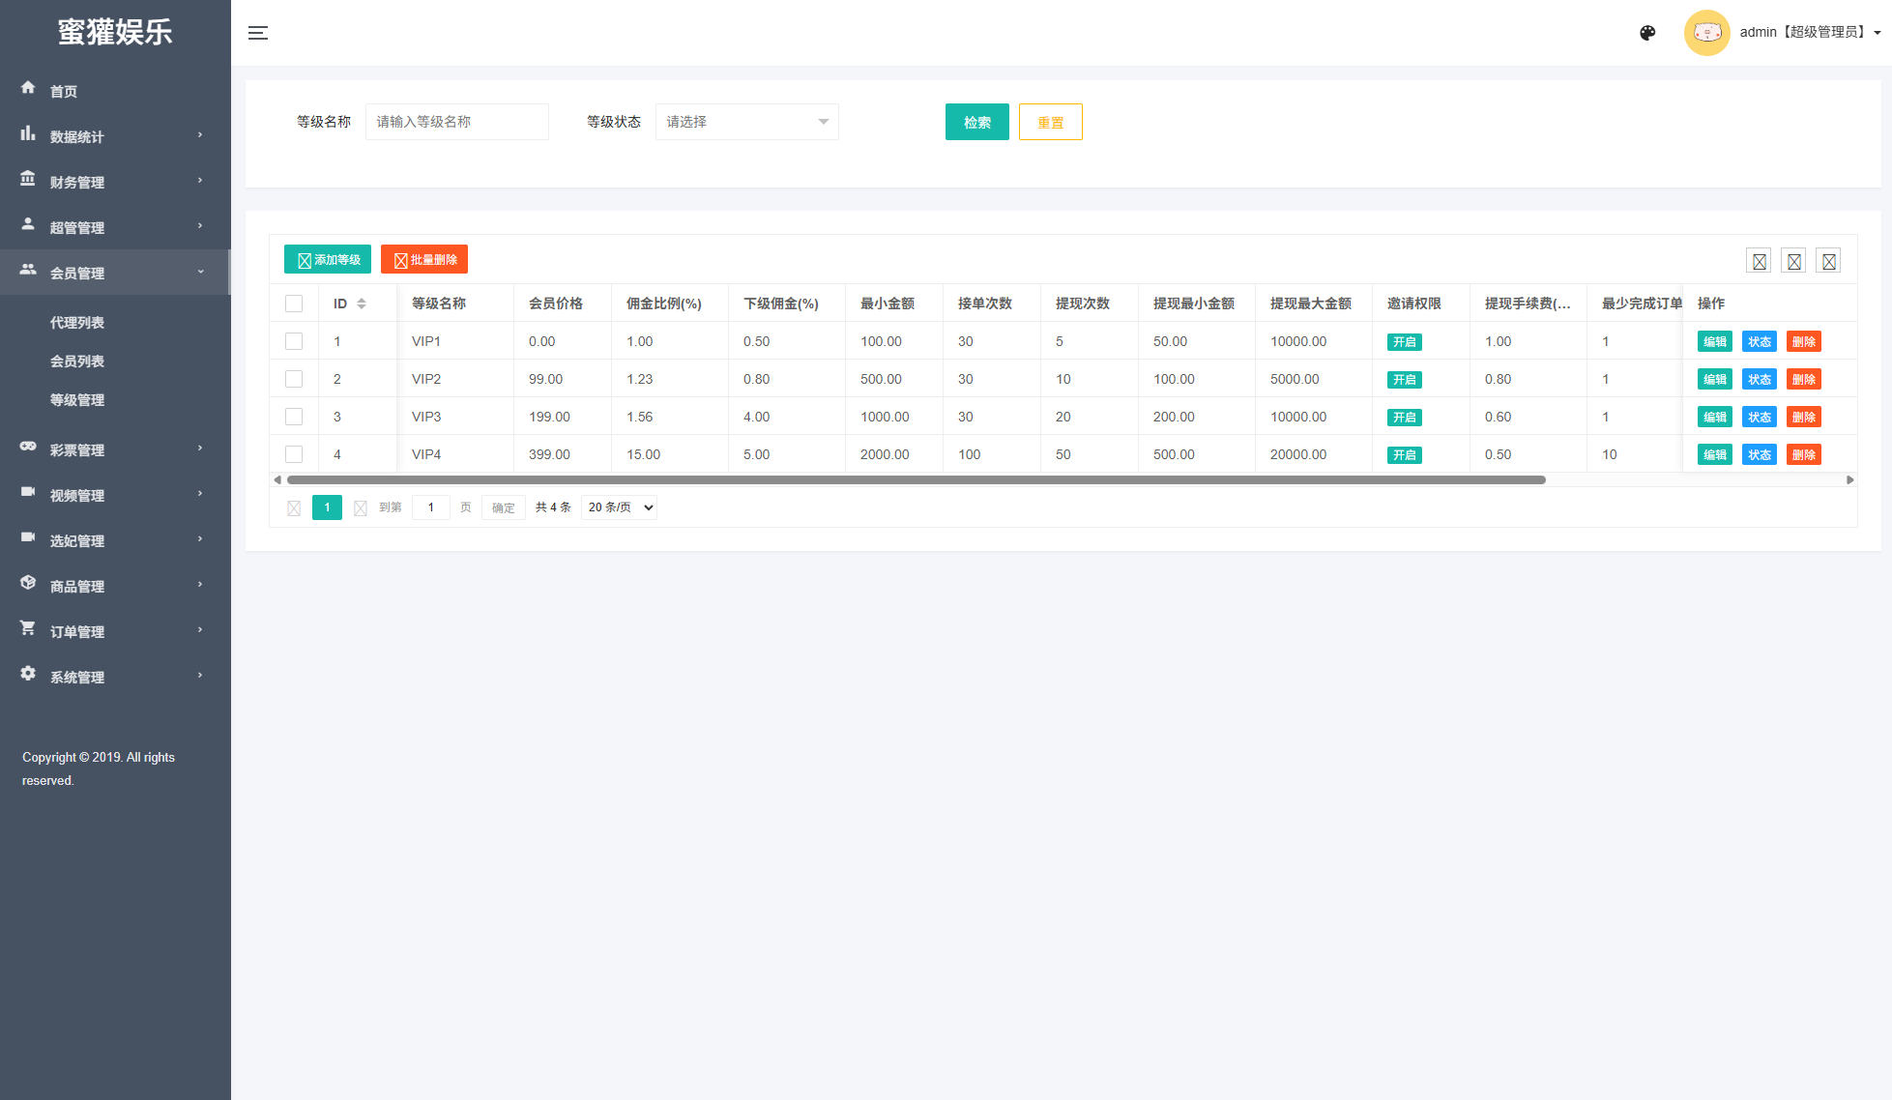The image size is (1892, 1100).
Task: Open 代理列表 submenu item
Action: click(x=77, y=323)
